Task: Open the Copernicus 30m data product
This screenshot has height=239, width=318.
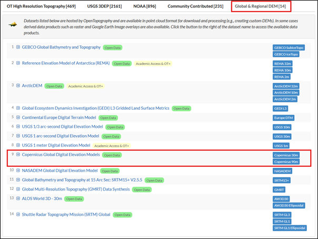Action: (286, 155)
